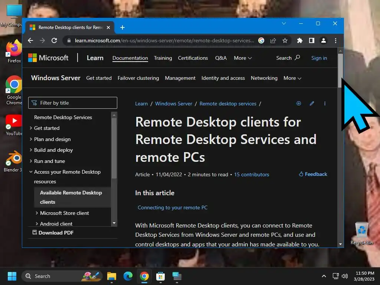Open the Google icon in address bar
Screen dimensions: 380x285
[x=261, y=40]
